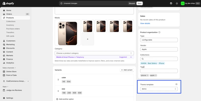Click the Orders 85 count badge
This screenshot has height=101, width=201.
(27, 14)
